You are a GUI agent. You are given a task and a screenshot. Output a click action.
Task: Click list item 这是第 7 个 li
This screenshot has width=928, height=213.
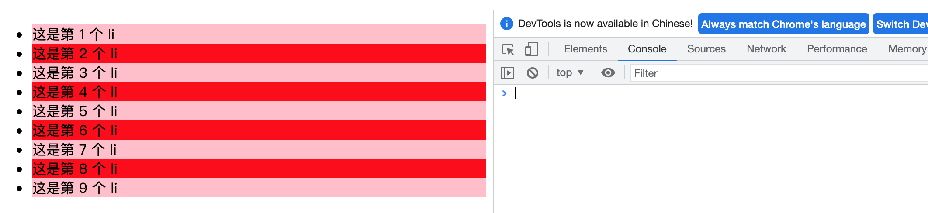click(x=259, y=149)
